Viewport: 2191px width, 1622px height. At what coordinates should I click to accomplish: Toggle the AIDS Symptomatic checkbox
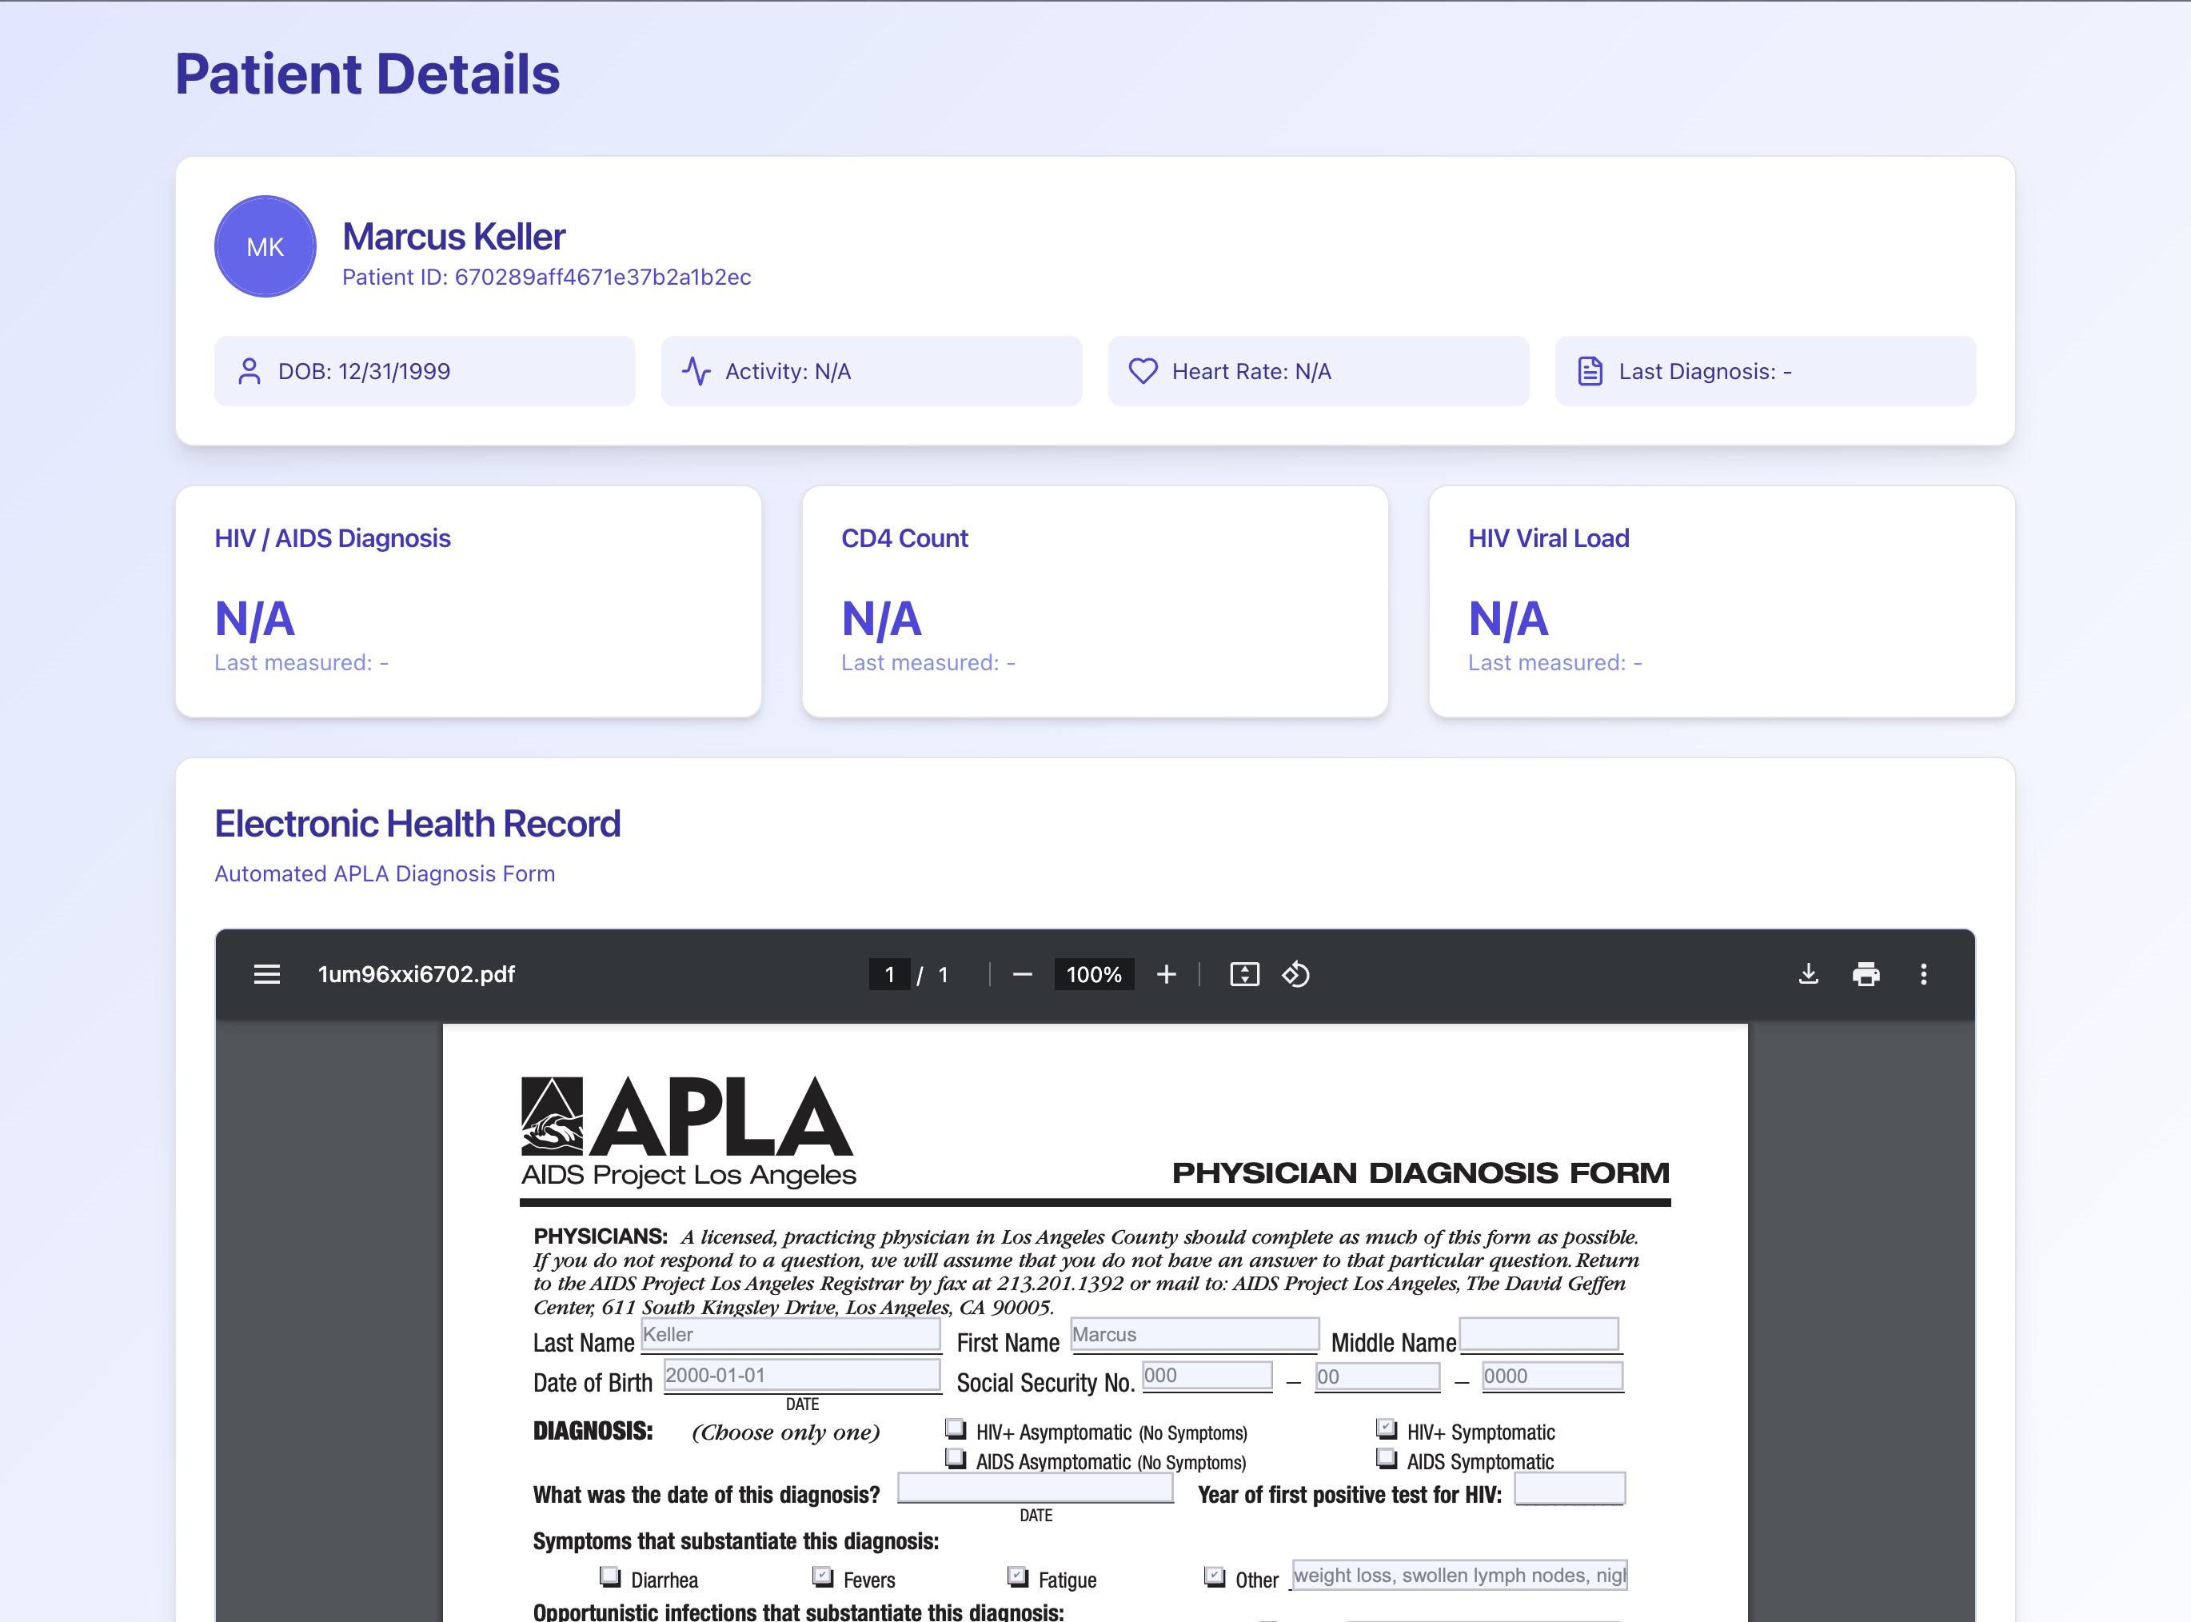pos(1386,1458)
